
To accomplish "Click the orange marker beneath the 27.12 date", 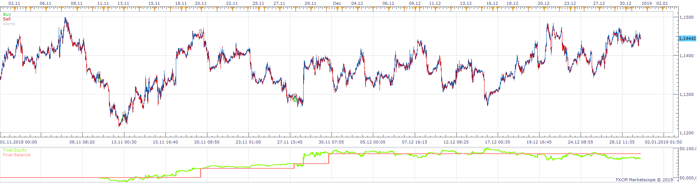I will point(599,8).
